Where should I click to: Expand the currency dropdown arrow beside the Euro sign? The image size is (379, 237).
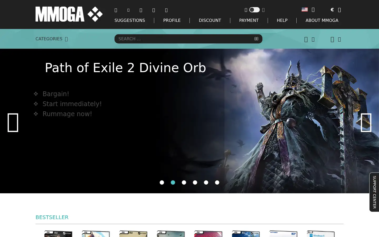click(x=340, y=10)
